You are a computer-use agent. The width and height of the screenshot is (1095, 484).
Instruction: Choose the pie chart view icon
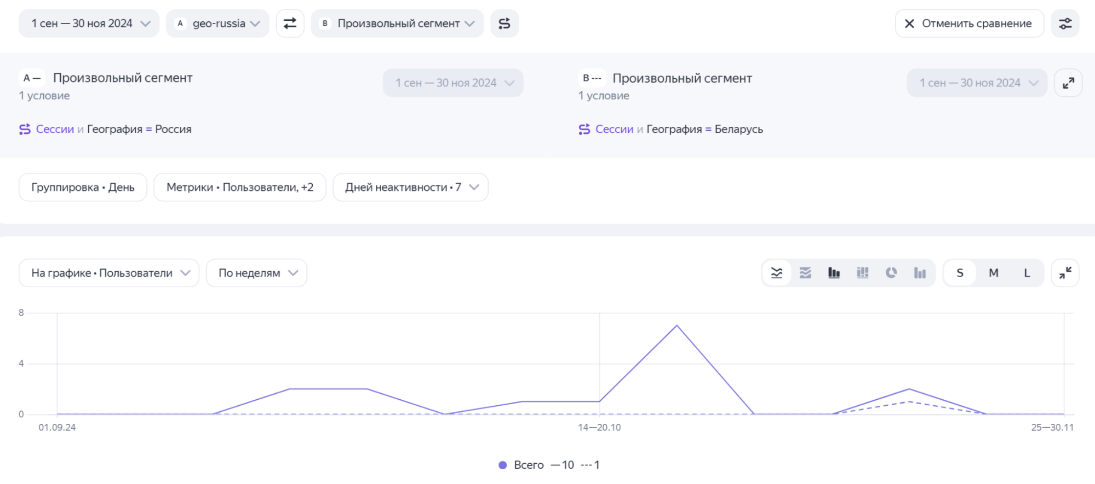(x=891, y=273)
